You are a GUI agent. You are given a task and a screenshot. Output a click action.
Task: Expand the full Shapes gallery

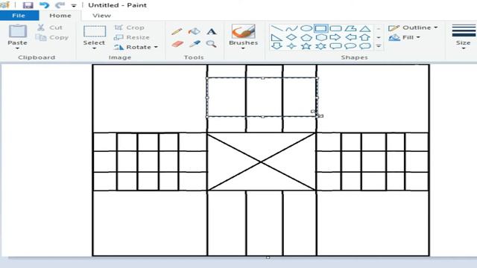pyautogui.click(x=379, y=46)
